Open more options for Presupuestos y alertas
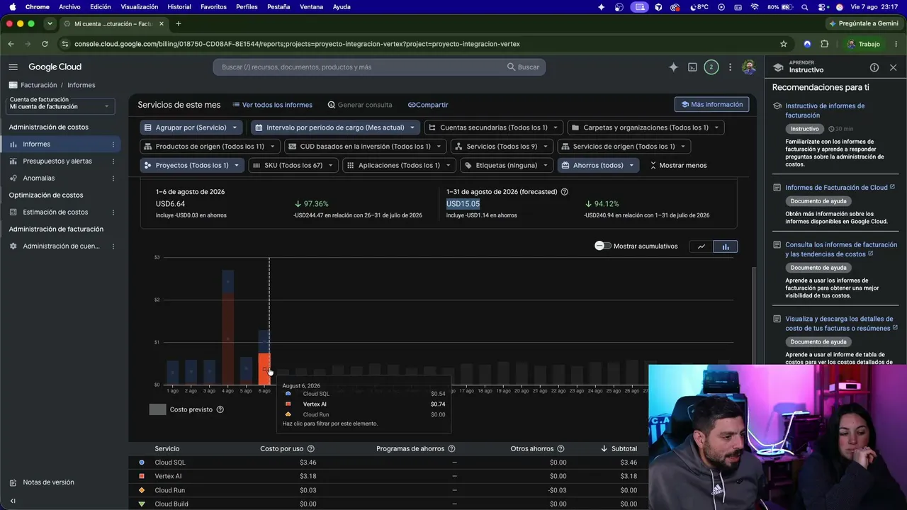 113,161
